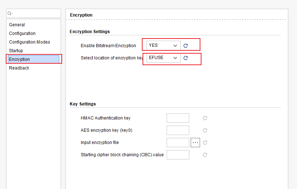Reset the Input encryption file field
297x189 pixels.
(205, 143)
